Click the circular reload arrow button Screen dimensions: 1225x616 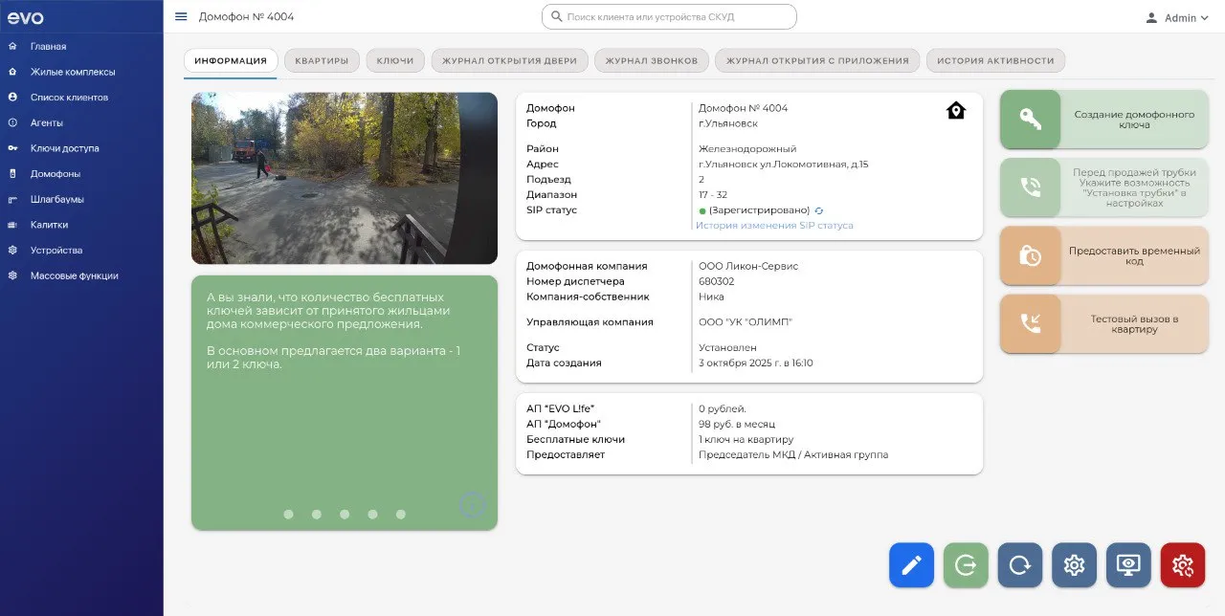point(1020,564)
